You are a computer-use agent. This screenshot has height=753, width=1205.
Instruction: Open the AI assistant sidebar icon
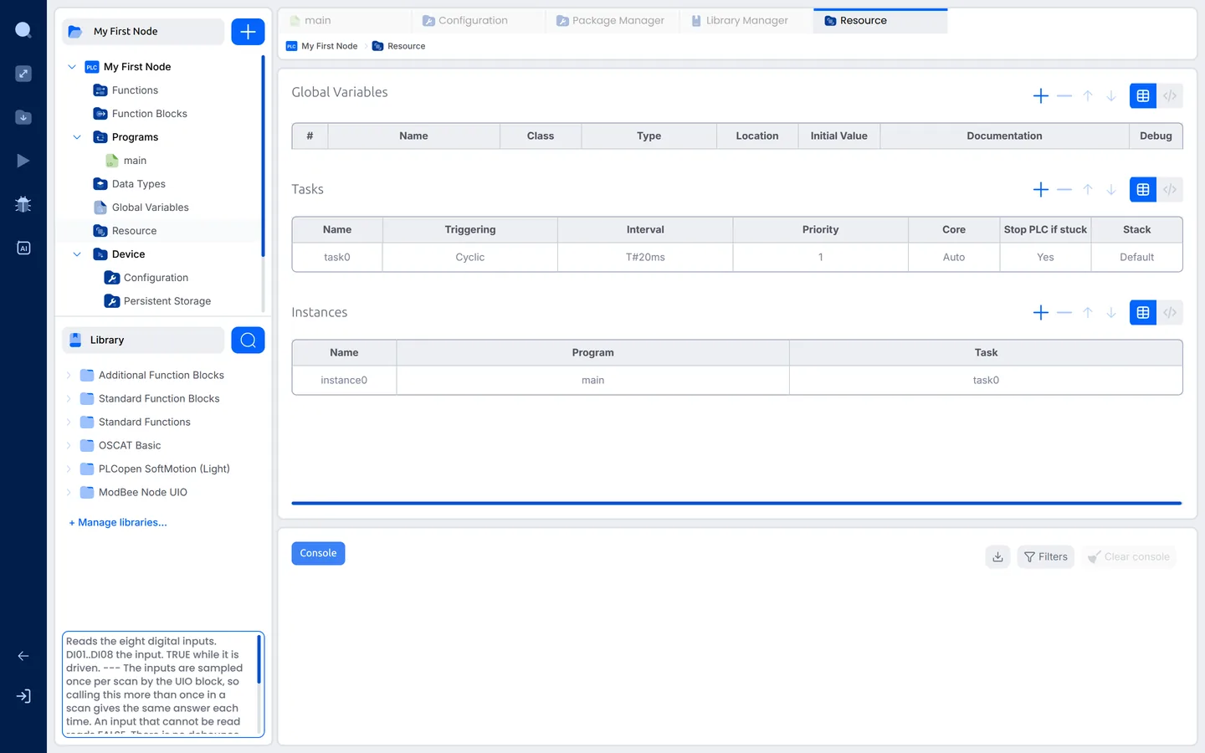click(23, 248)
